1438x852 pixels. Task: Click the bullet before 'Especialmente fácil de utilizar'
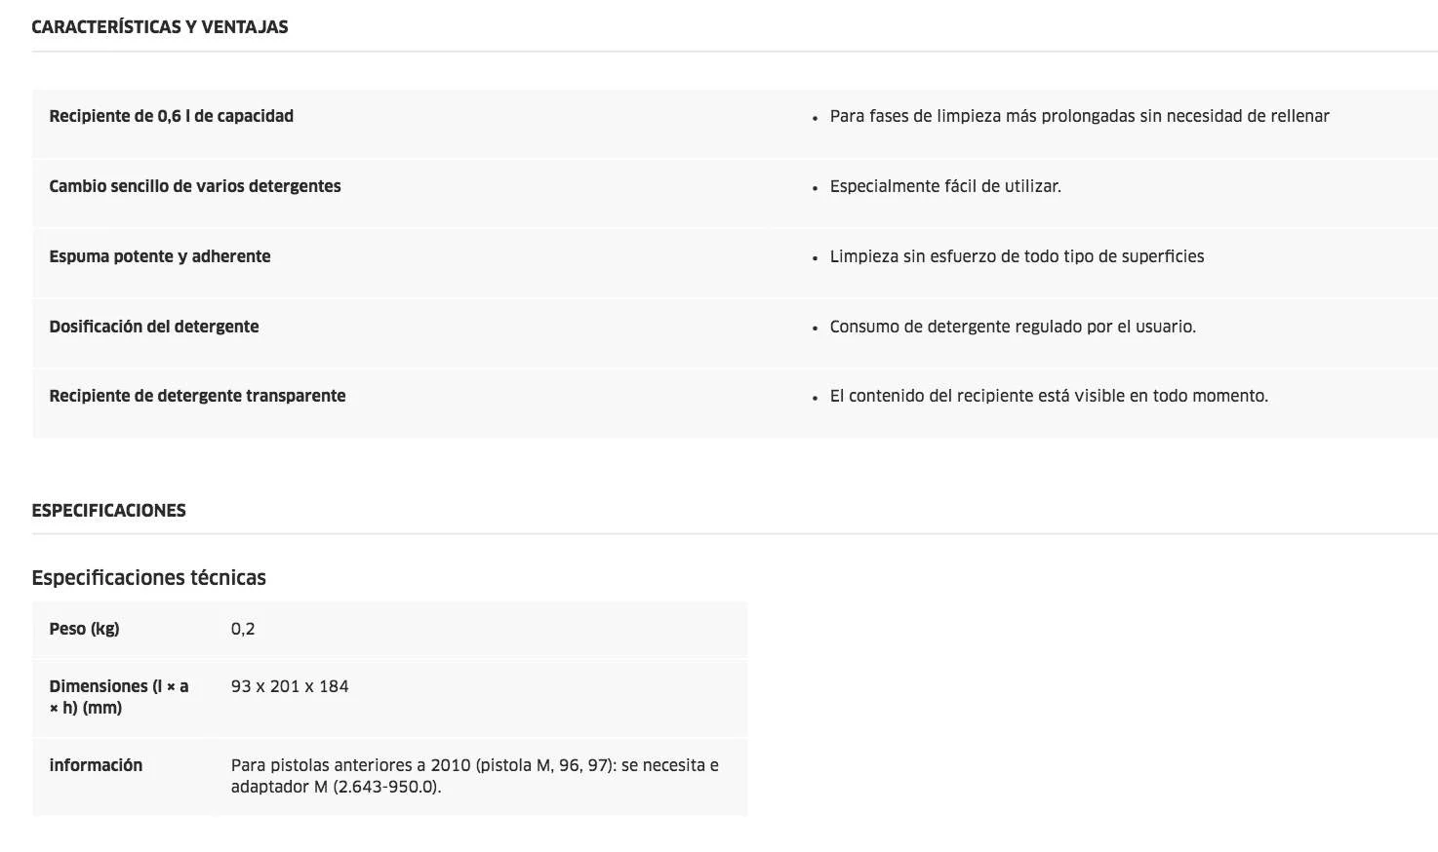click(815, 188)
